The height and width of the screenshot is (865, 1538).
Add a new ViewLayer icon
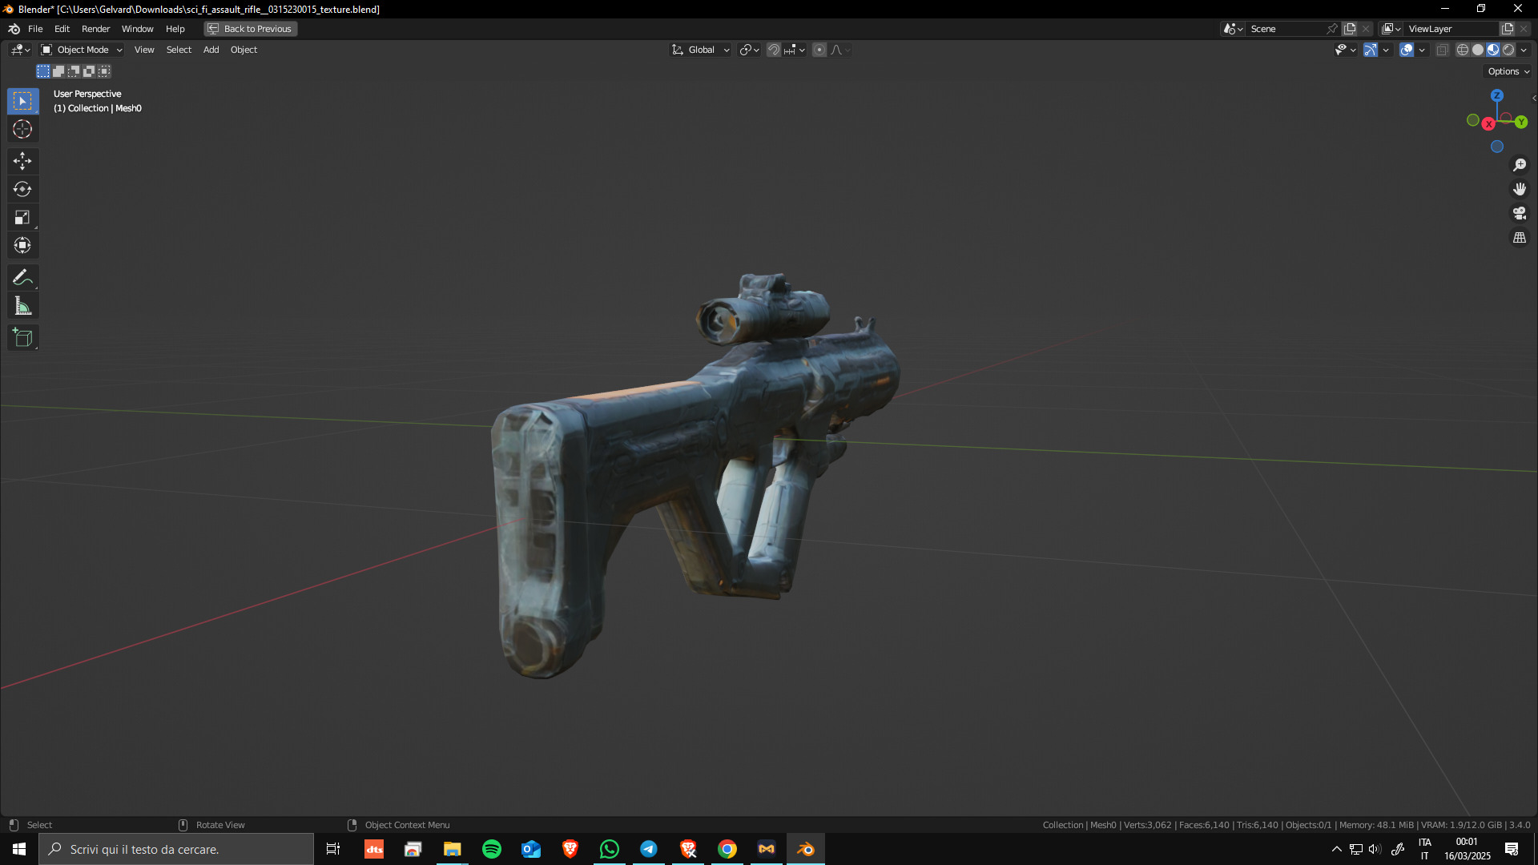point(1508,29)
